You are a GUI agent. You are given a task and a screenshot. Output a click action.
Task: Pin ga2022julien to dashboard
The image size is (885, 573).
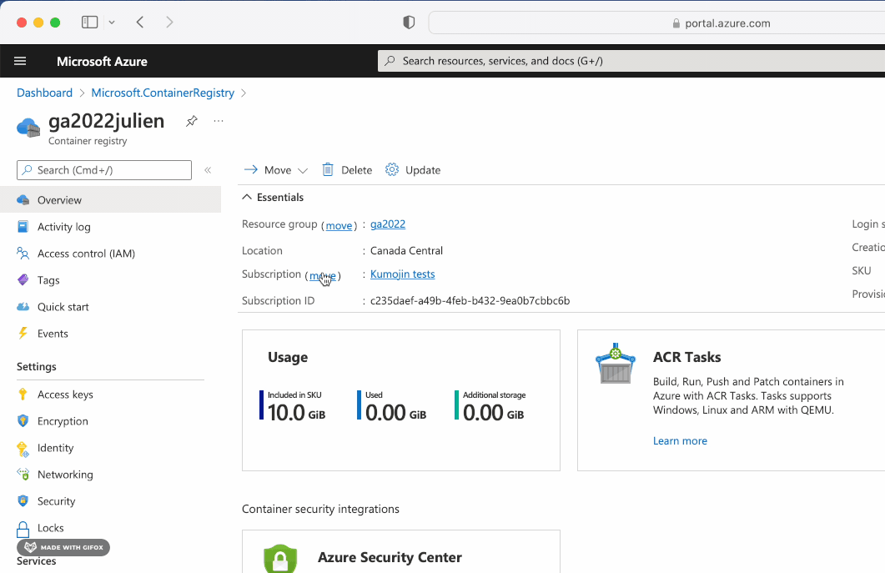[192, 121]
